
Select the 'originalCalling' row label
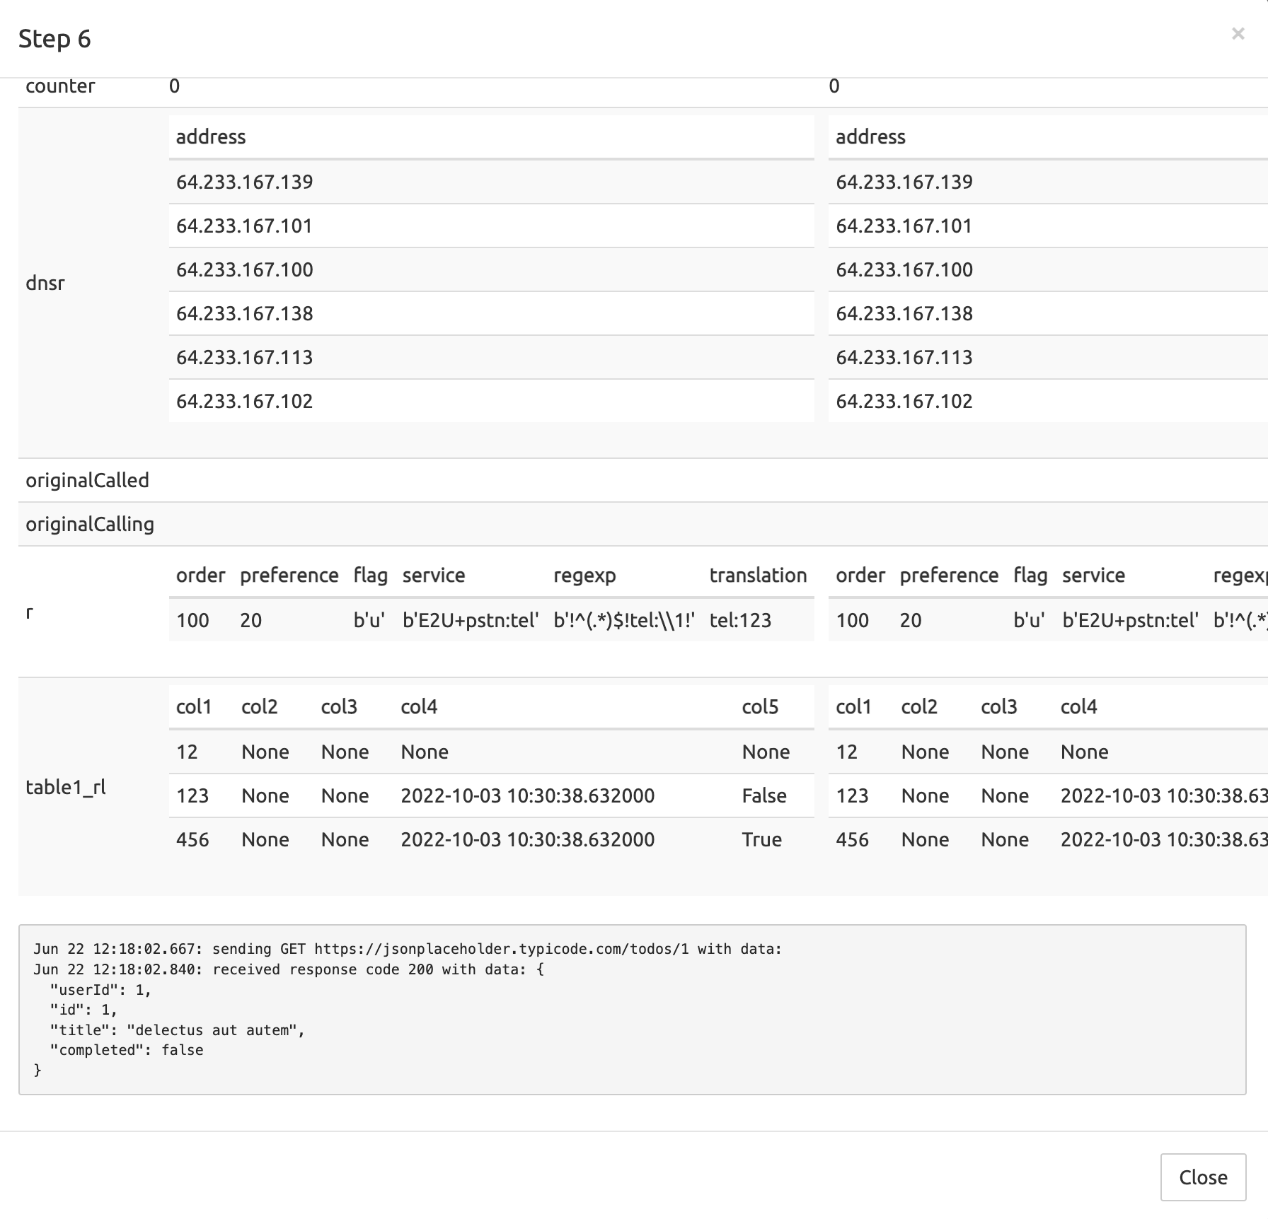90,525
